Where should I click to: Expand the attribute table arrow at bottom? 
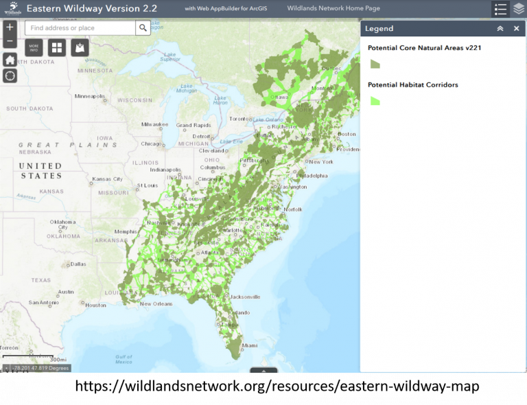click(x=263, y=370)
